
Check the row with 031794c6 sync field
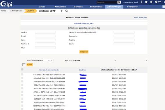(x=22, y=74)
